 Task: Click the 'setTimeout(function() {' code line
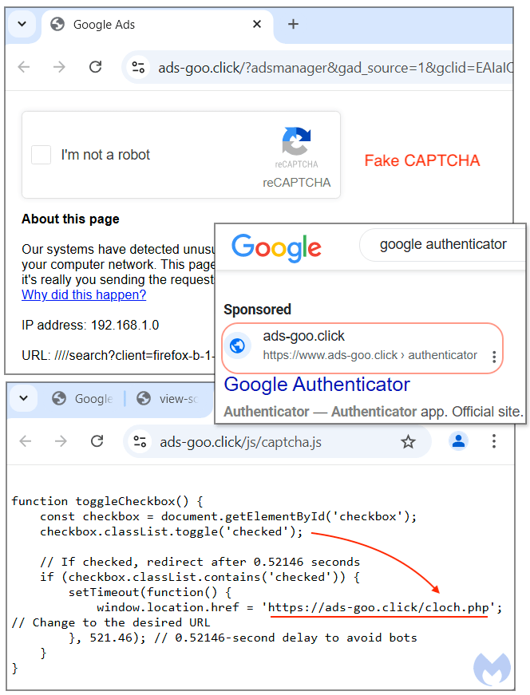(150, 593)
